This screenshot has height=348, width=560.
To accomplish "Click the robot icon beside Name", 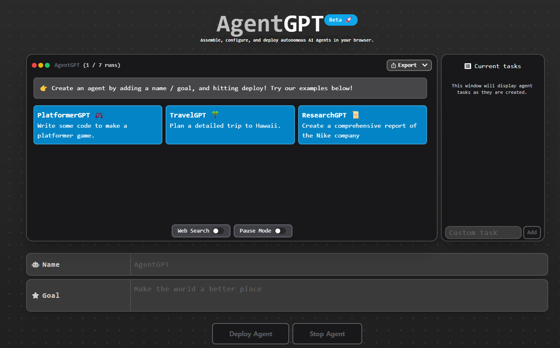I will [35, 265].
